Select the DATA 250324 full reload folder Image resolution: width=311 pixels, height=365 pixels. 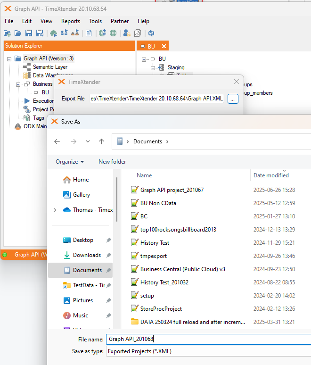[x=192, y=322]
